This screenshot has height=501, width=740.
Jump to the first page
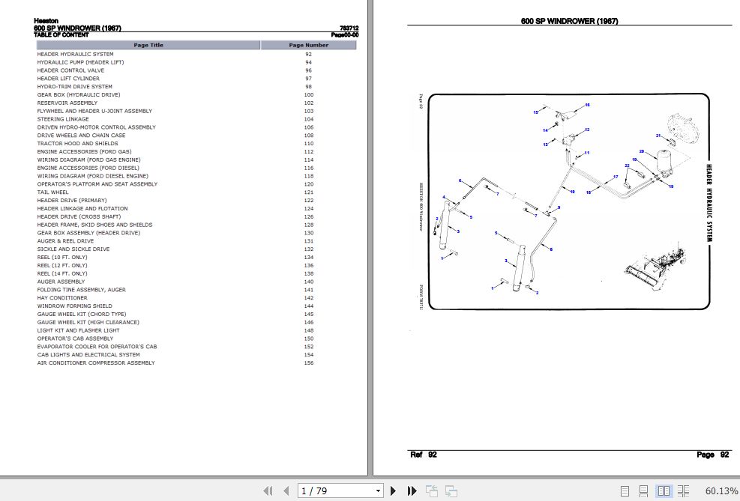[x=268, y=491]
